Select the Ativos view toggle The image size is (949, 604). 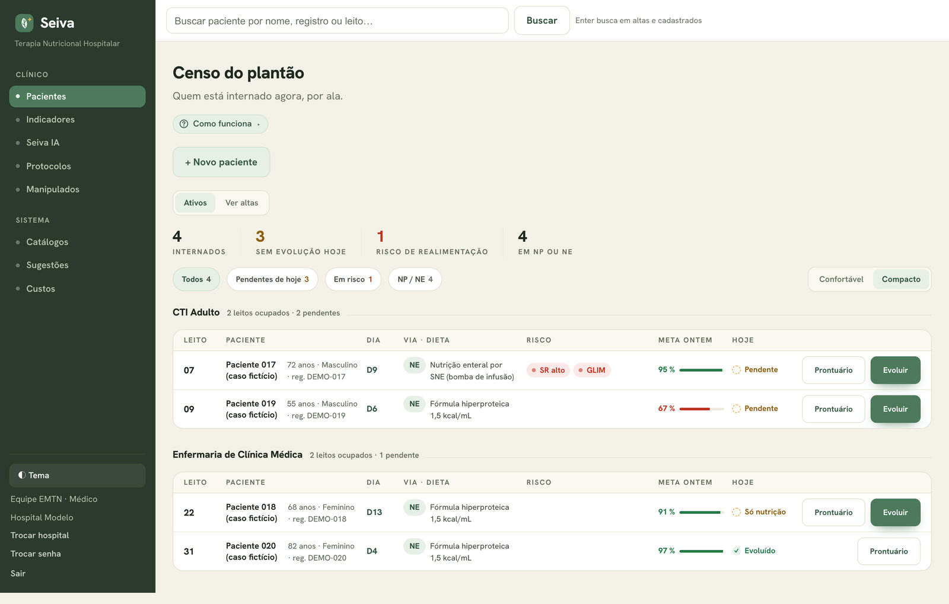pos(195,203)
